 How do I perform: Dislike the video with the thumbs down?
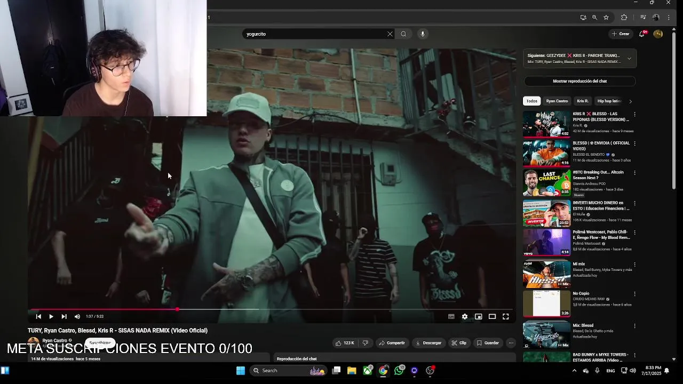pos(366,343)
